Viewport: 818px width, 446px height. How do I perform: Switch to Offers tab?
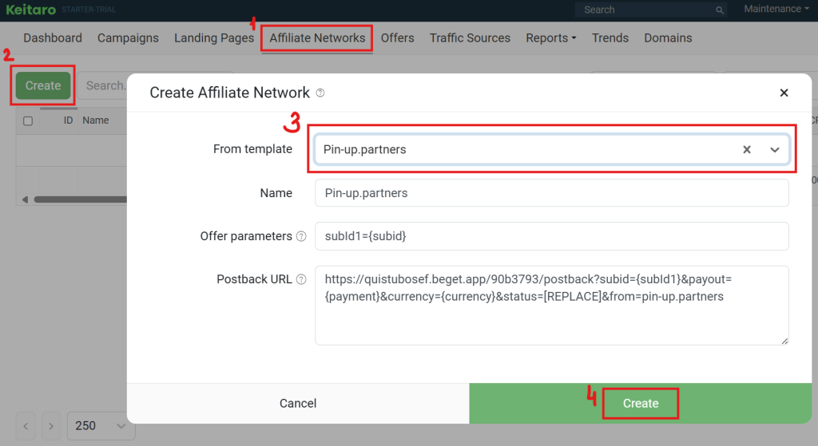tap(398, 38)
